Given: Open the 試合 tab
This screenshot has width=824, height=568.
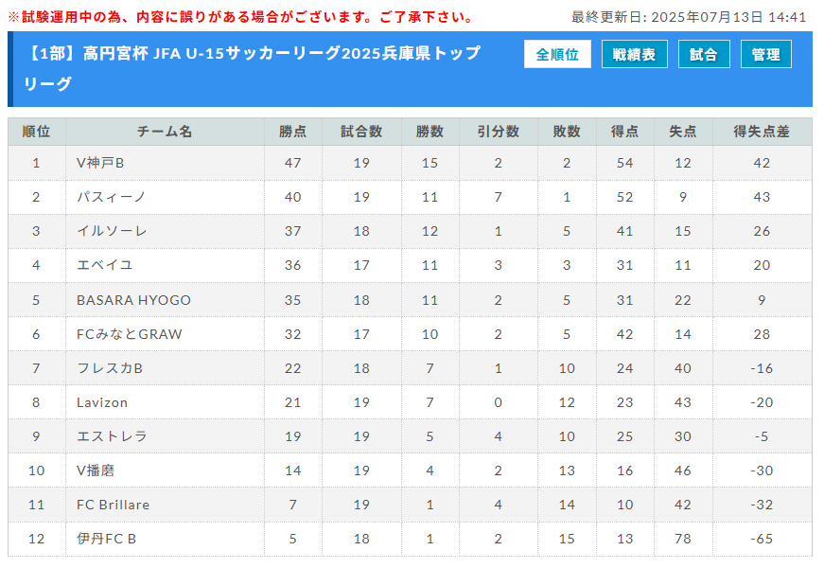Looking at the screenshot, I should click(x=704, y=54).
